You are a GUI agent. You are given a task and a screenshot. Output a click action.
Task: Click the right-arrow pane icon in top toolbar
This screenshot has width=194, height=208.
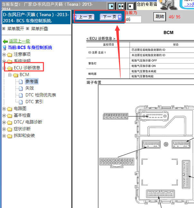111,6
